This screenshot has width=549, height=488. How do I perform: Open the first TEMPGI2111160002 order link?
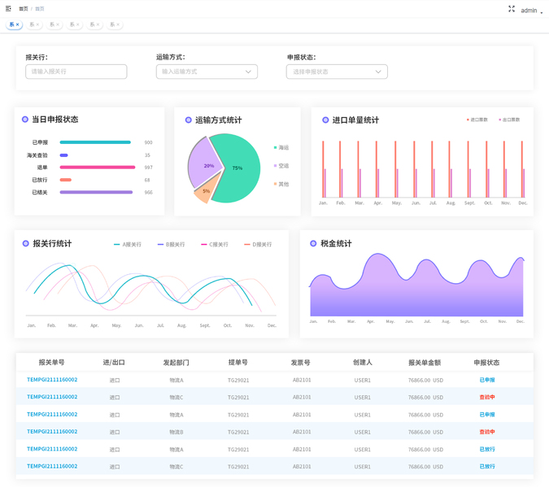pos(52,380)
